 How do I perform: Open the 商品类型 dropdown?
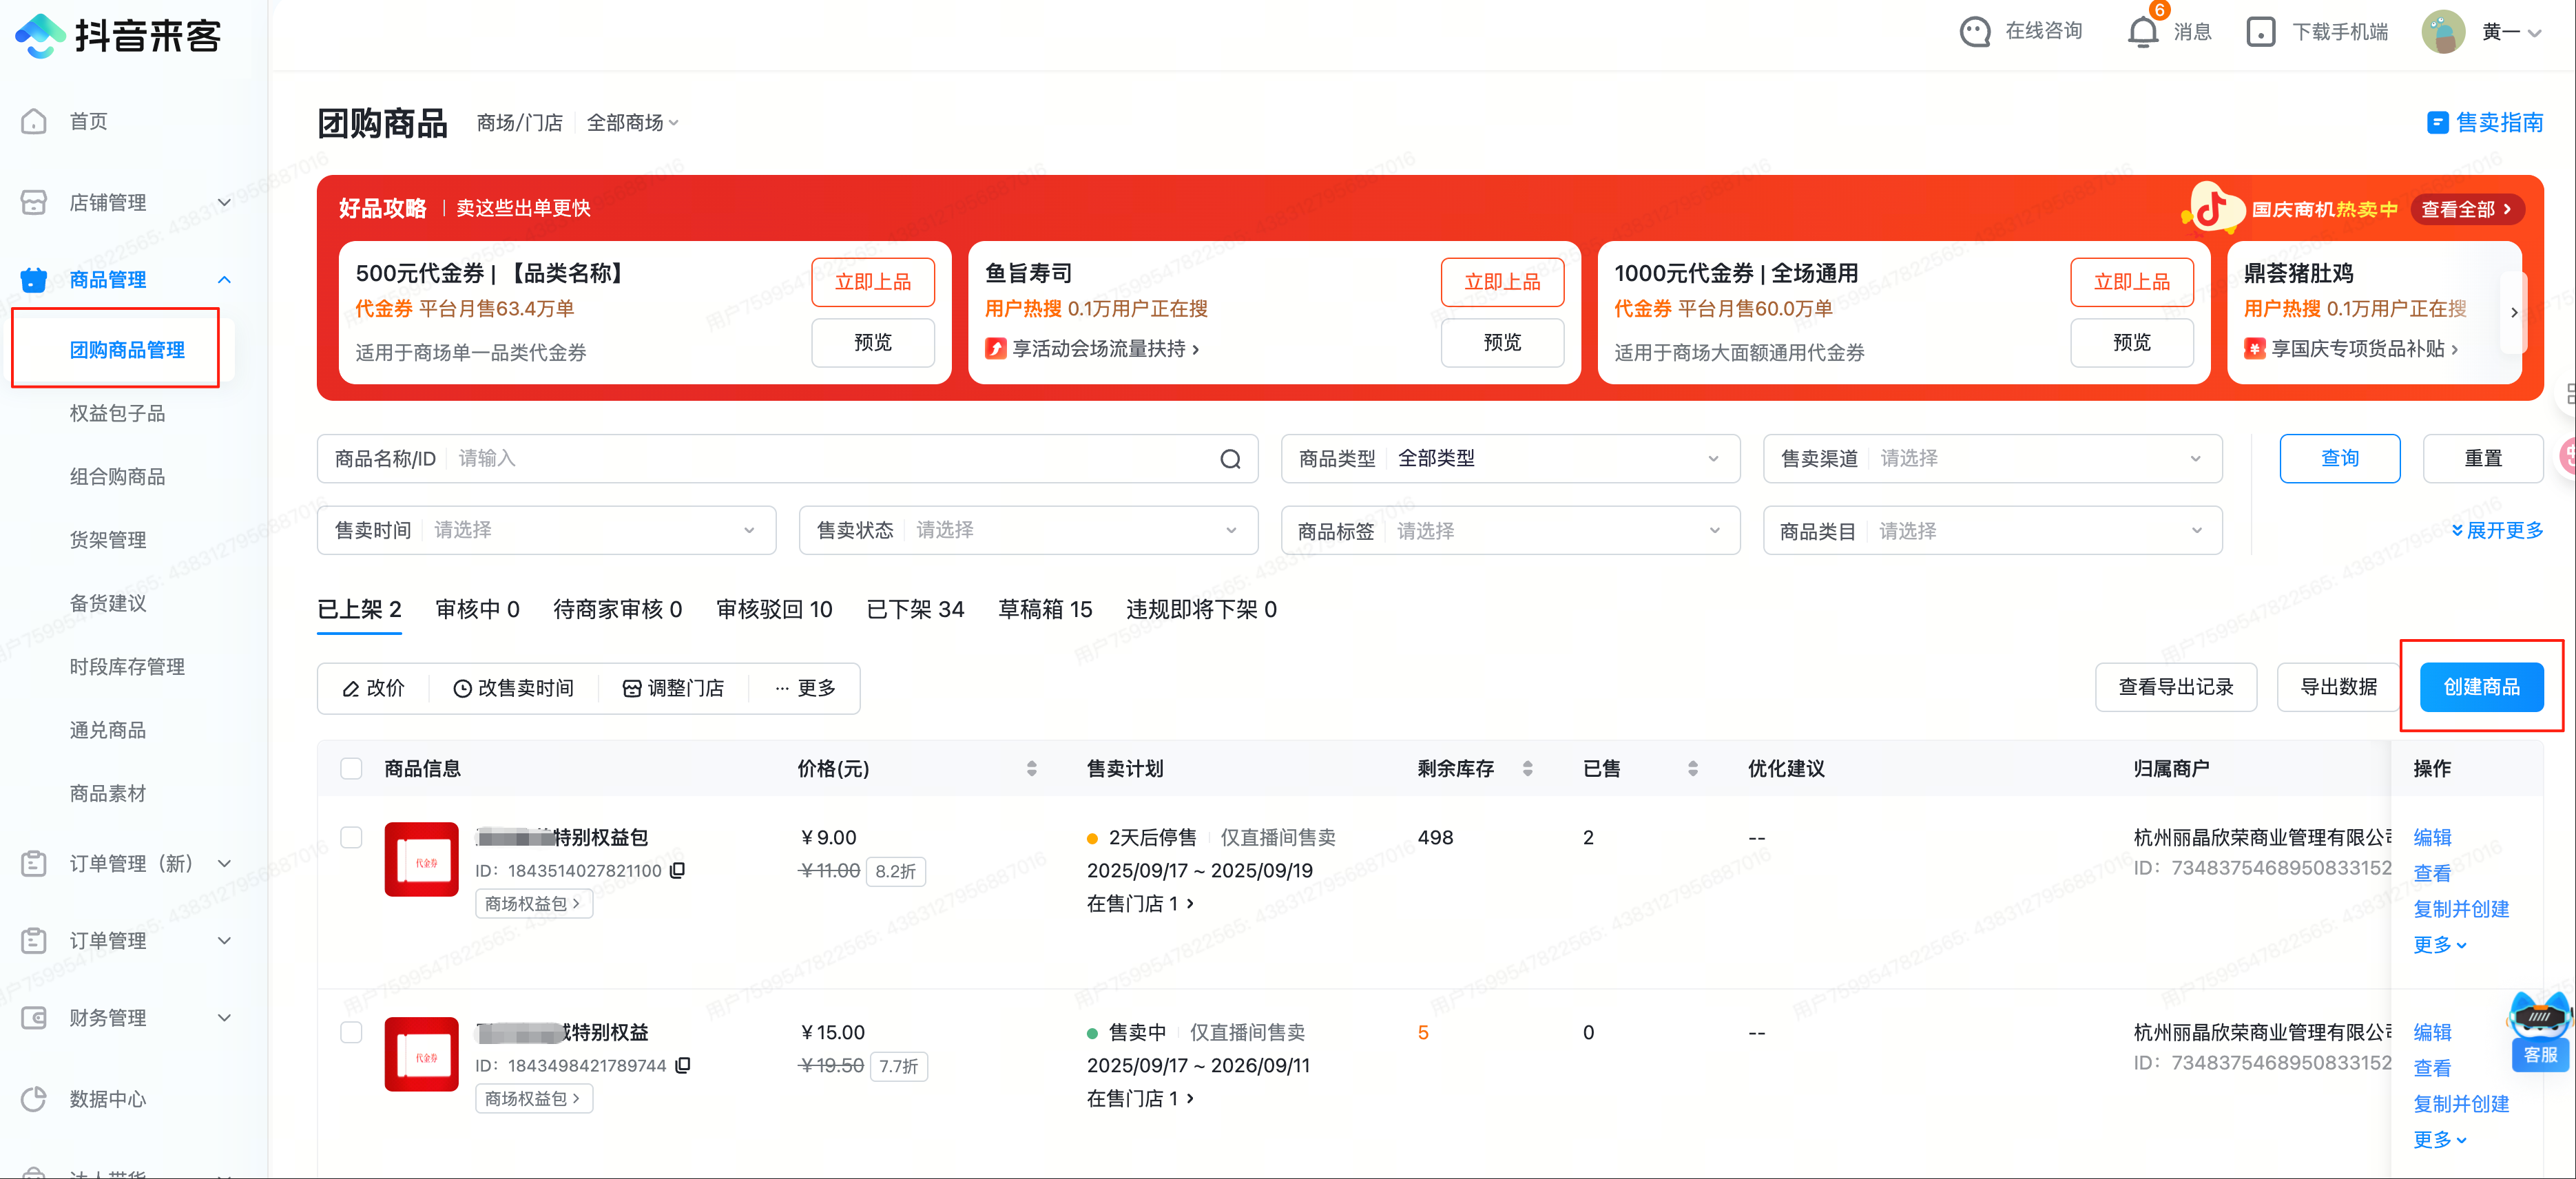pyautogui.click(x=1510, y=459)
